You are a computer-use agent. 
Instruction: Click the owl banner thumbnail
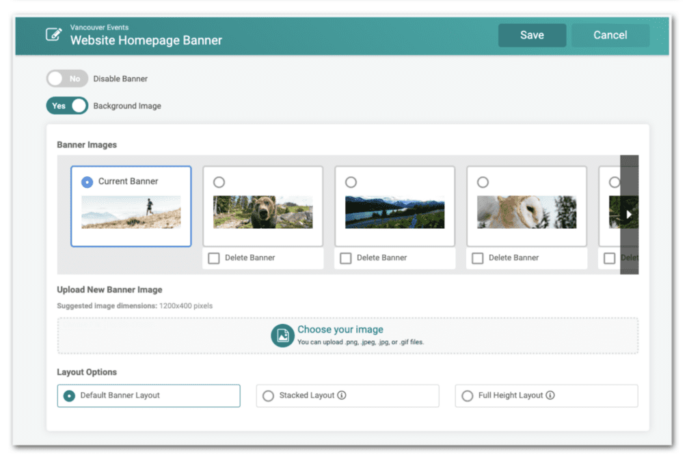pyautogui.click(x=527, y=212)
